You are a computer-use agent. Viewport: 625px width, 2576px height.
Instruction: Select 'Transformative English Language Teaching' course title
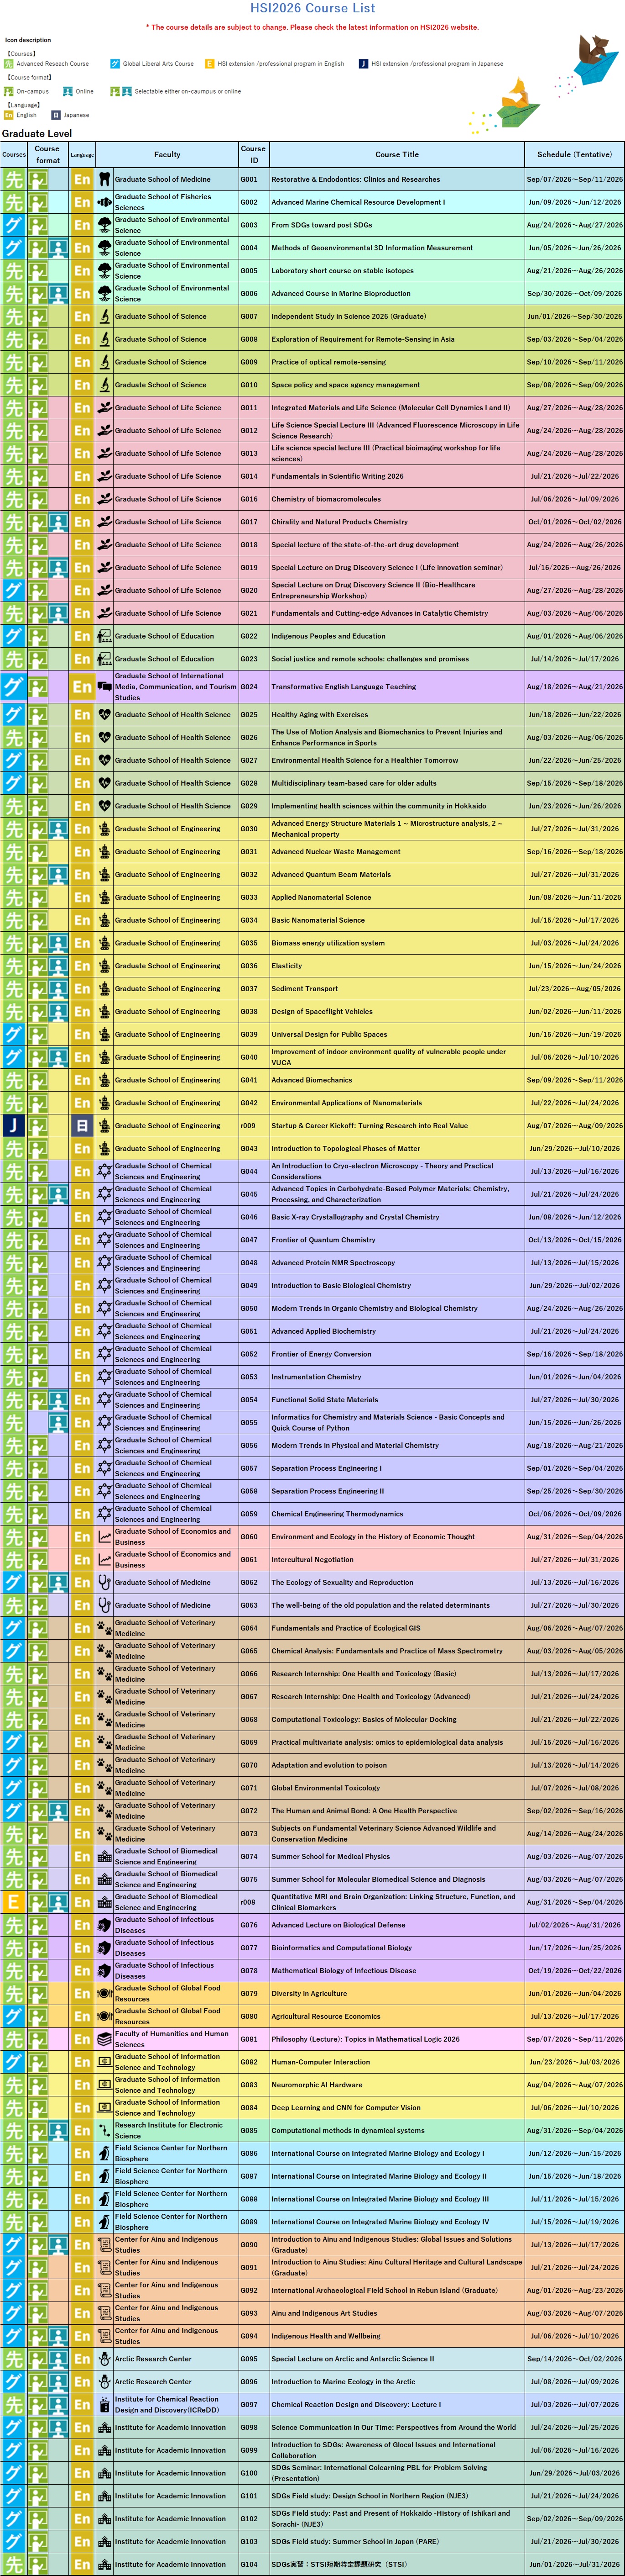[344, 687]
